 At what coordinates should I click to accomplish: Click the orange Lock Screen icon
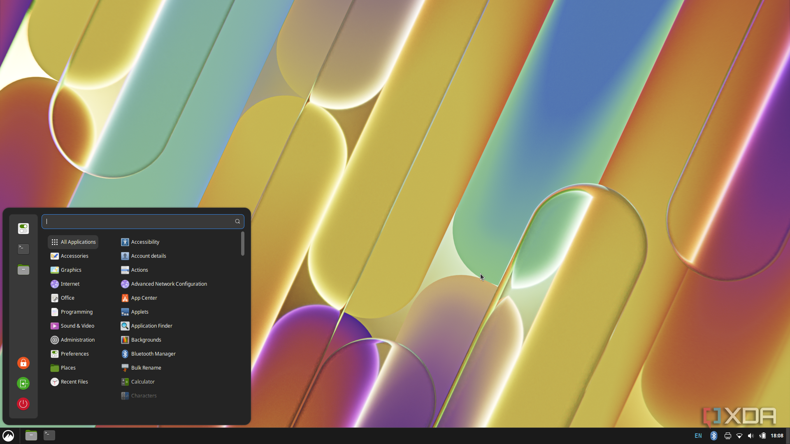[23, 363]
